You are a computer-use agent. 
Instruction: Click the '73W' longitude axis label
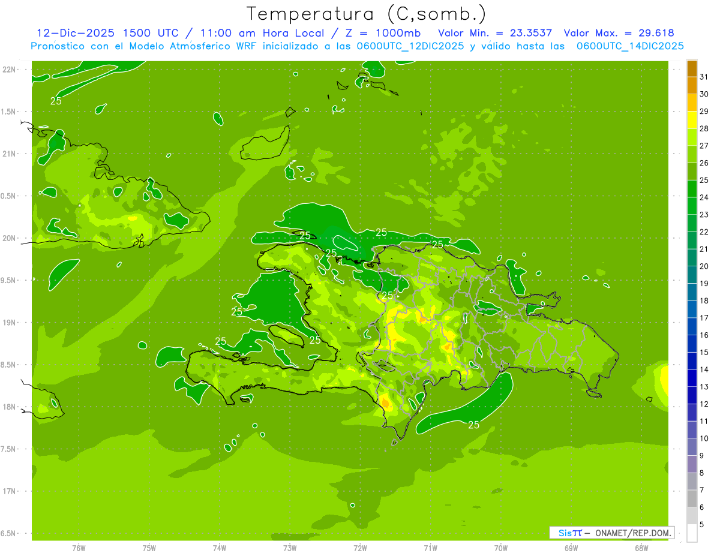pyautogui.click(x=290, y=548)
